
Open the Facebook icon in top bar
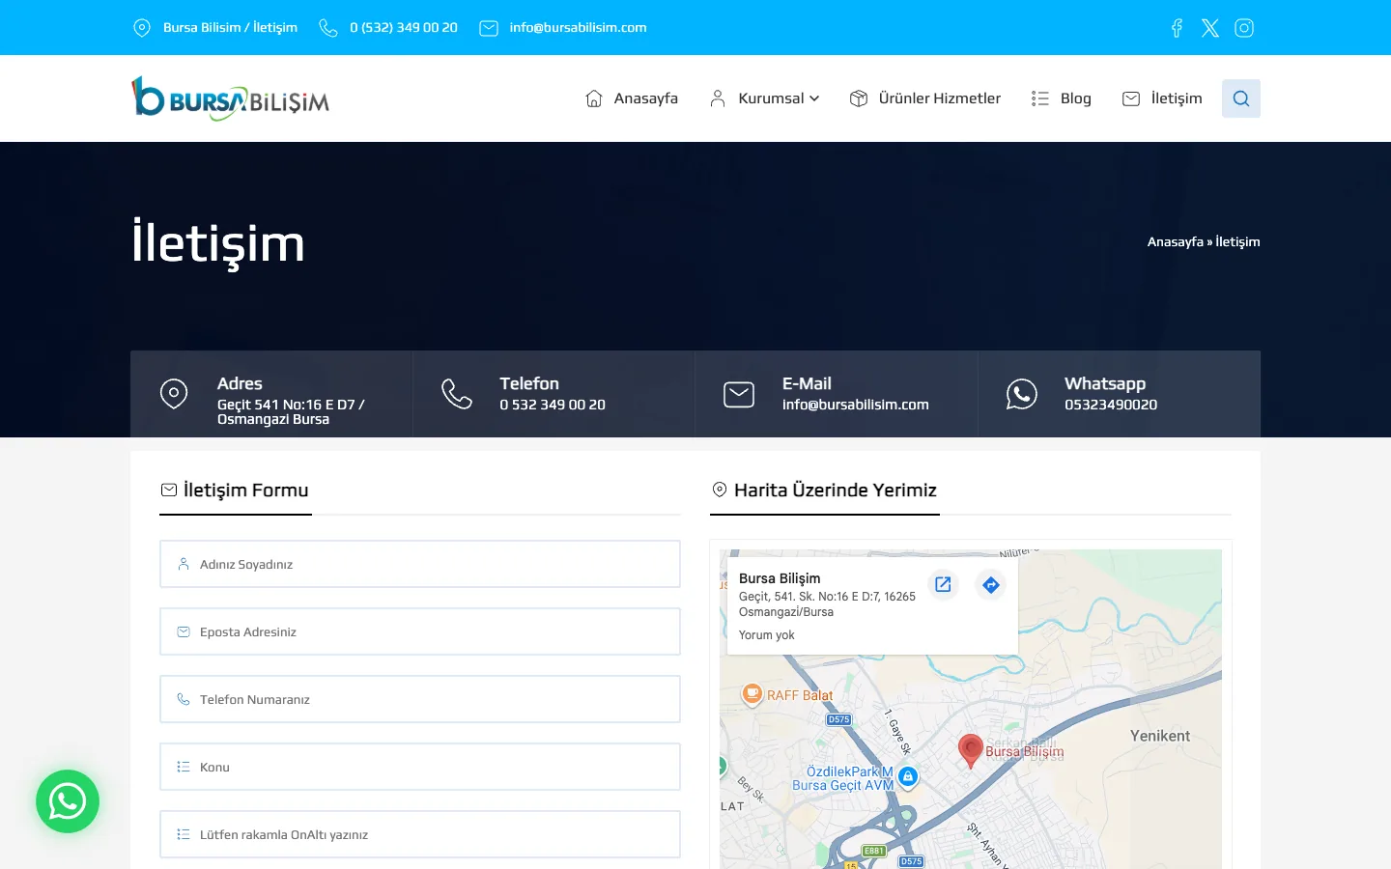click(1177, 28)
